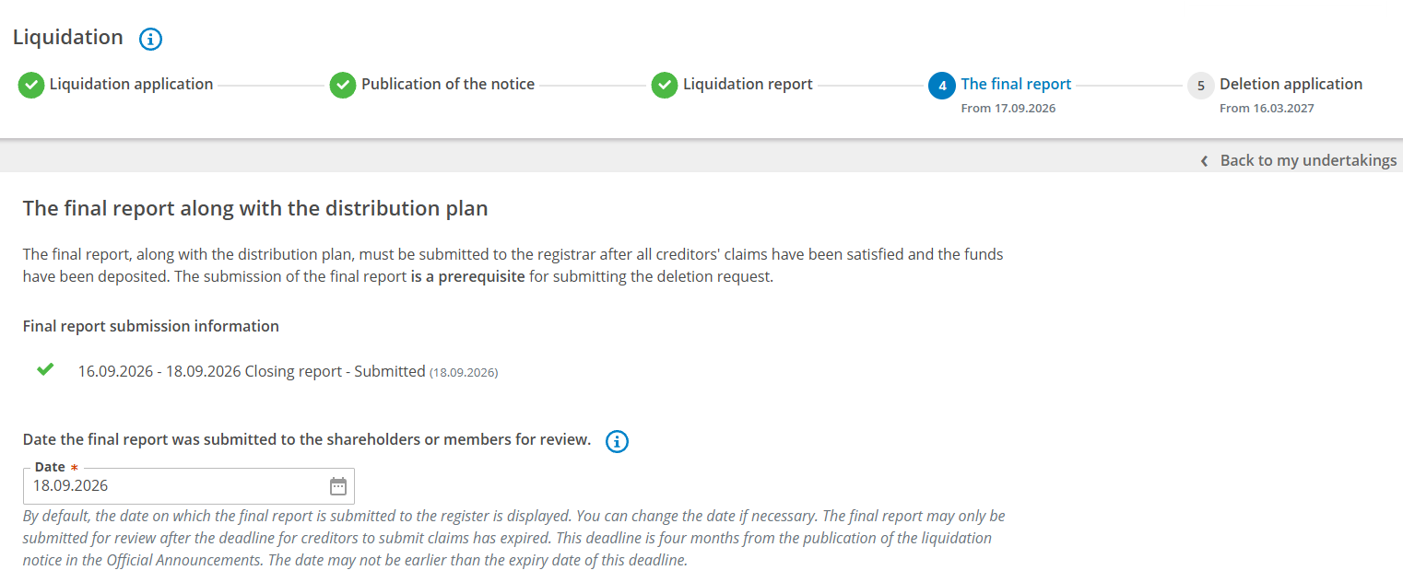This screenshot has height=582, width=1403.
Task: Click the green check beside Liquidation application
Action: 31,86
